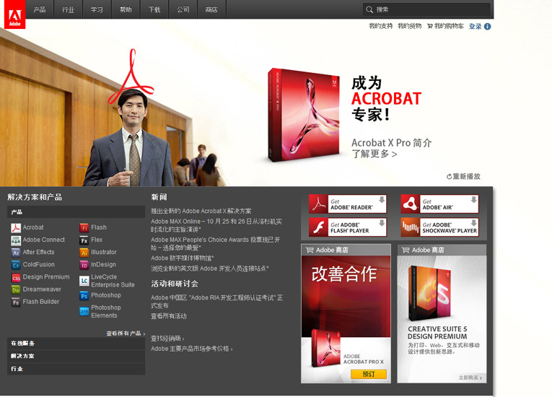Open the ColdFusion product icon
Image resolution: width=552 pixels, height=397 pixels.
click(15, 265)
